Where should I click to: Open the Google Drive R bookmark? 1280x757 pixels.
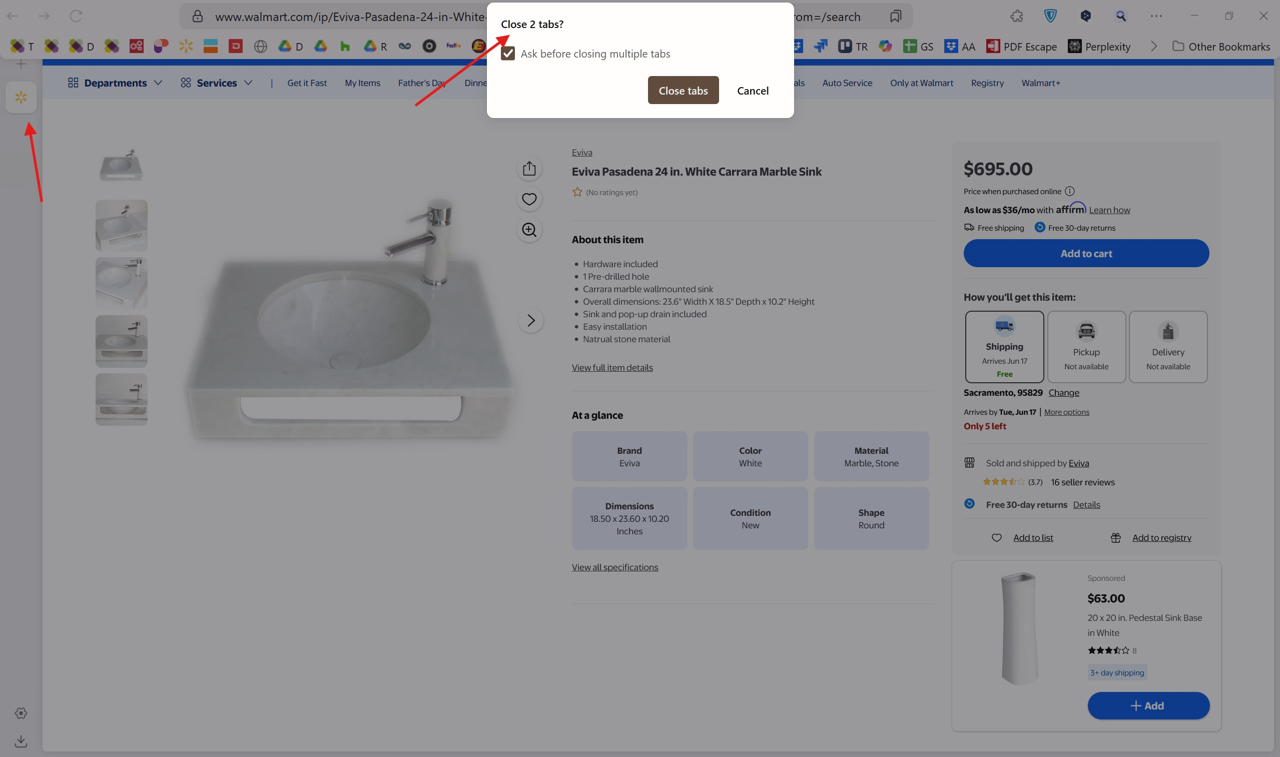coord(375,47)
